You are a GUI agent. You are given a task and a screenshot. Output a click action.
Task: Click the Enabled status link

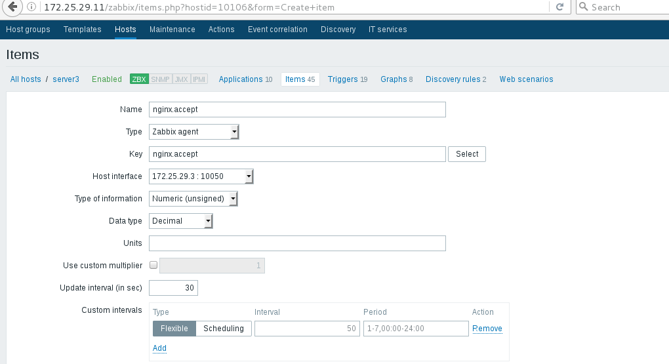point(107,79)
